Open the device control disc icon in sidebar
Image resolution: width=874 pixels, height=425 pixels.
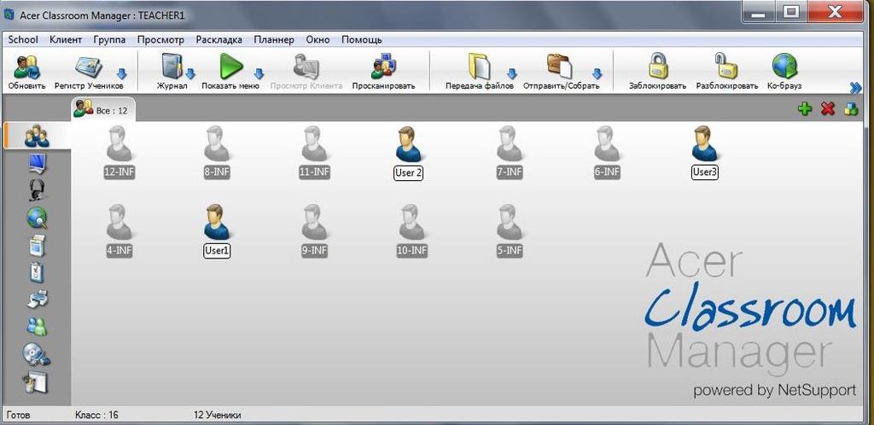pyautogui.click(x=36, y=353)
